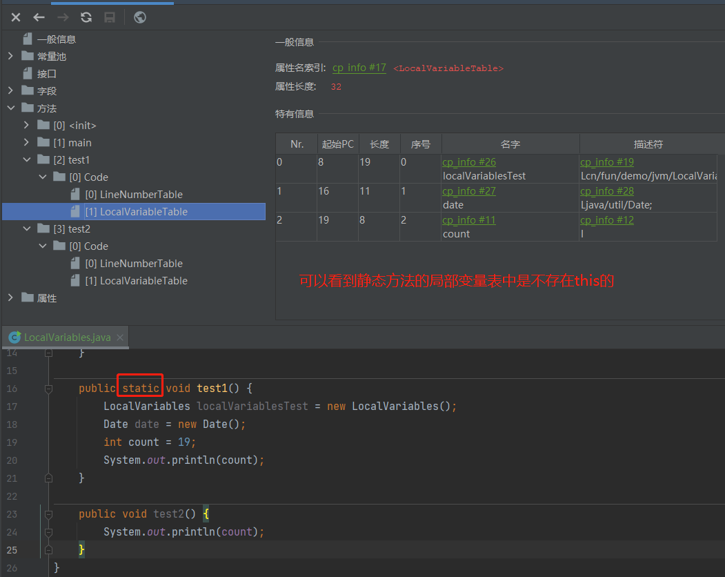Image resolution: width=725 pixels, height=577 pixels.
Task: Select the [0] Code node under test2
Action: click(89, 246)
